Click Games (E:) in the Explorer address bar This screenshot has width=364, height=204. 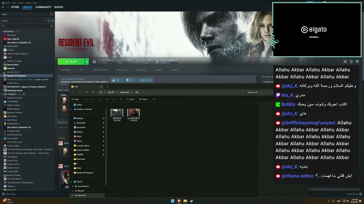125,92
